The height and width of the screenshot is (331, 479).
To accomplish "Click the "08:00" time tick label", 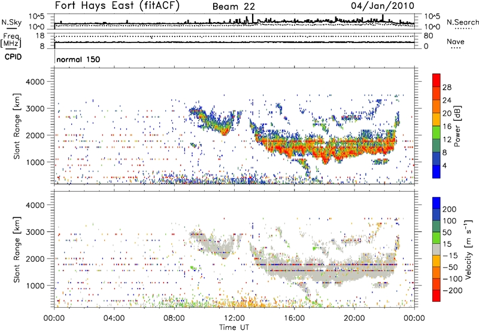I will pyautogui.click(x=174, y=318).
